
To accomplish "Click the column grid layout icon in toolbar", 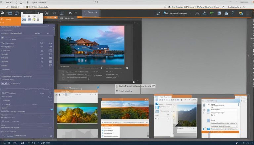I will tap(62, 13).
